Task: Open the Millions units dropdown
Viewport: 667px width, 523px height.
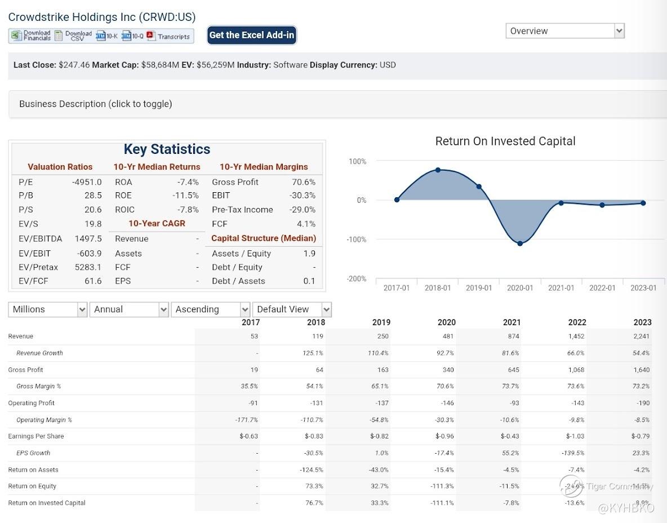Action: click(x=48, y=309)
